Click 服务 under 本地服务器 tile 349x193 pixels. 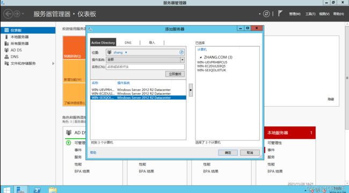(271, 157)
